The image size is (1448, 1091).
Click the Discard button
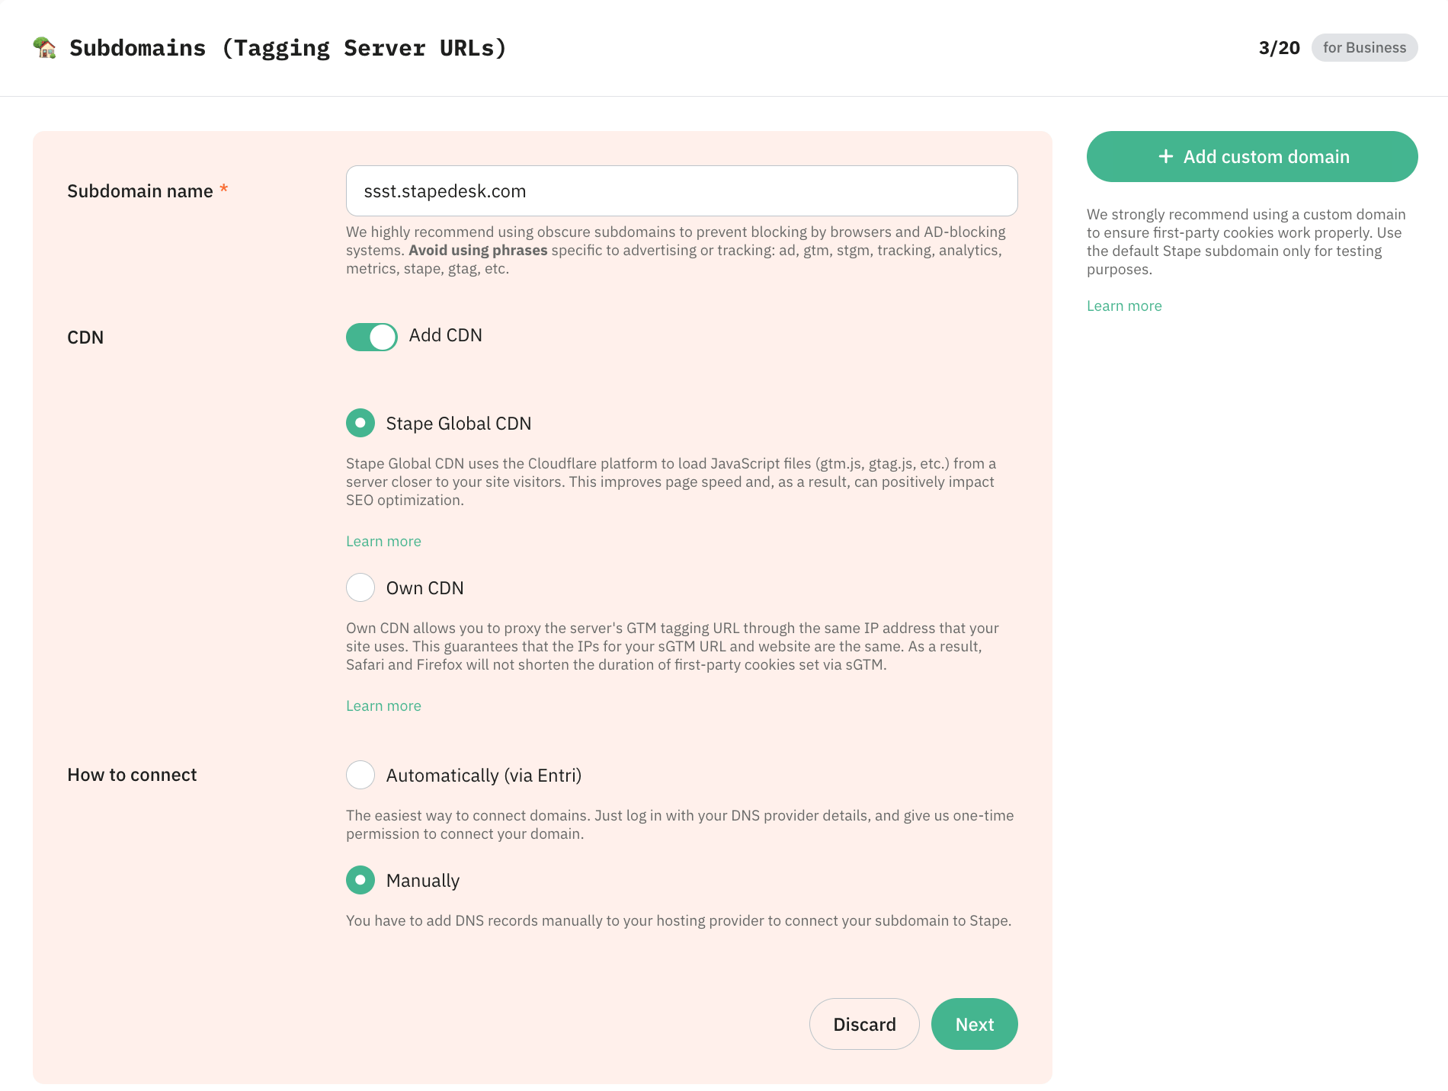[864, 1024]
